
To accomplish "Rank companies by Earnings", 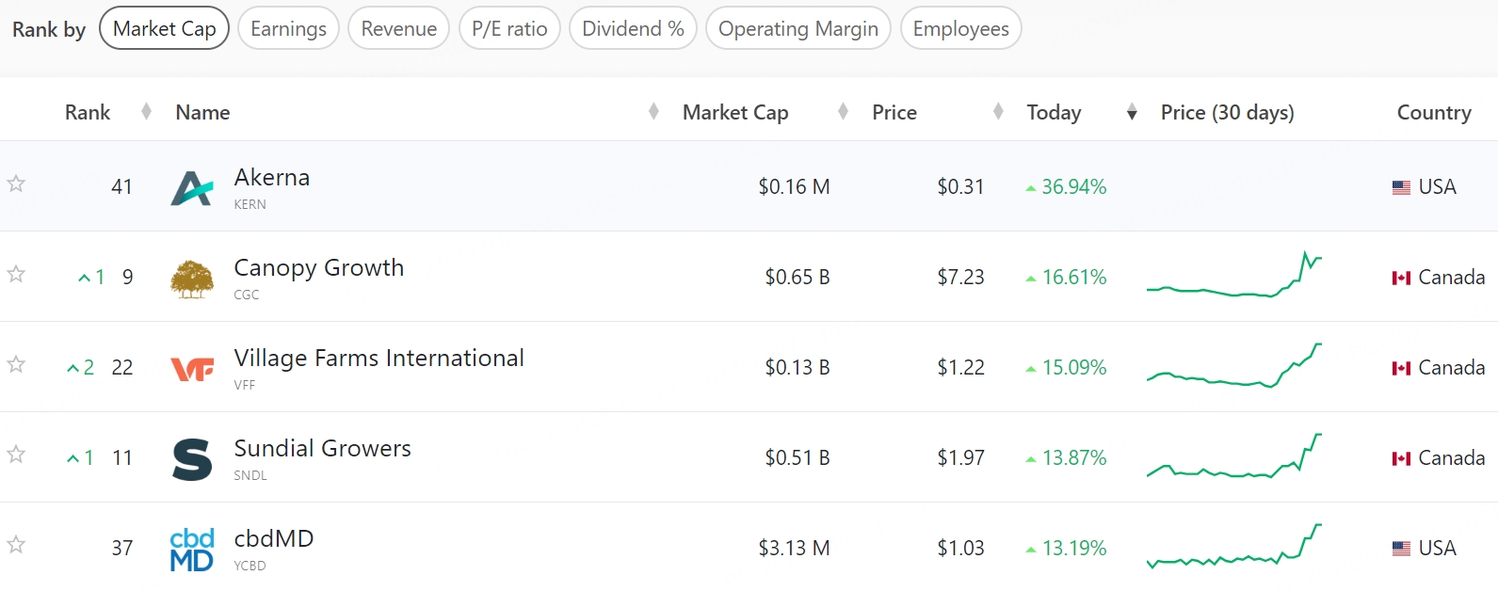I will tap(288, 29).
